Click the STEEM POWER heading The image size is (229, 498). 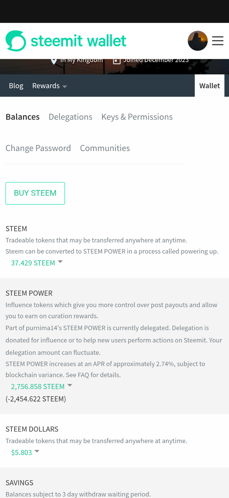[29, 293]
